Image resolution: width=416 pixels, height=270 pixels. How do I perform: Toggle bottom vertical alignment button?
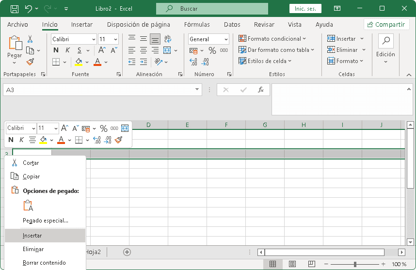(x=155, y=39)
